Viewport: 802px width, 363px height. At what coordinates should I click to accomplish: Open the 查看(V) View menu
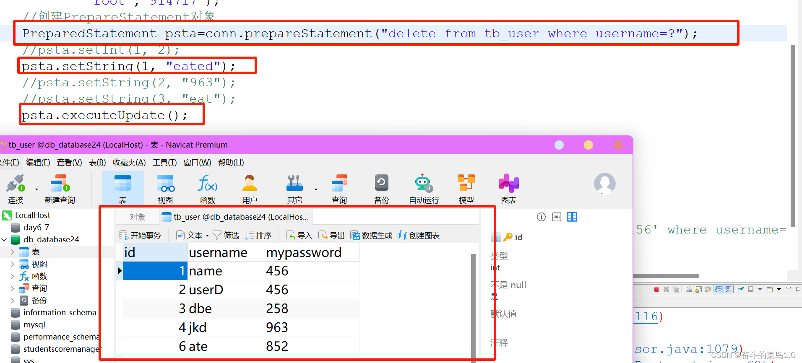(70, 163)
